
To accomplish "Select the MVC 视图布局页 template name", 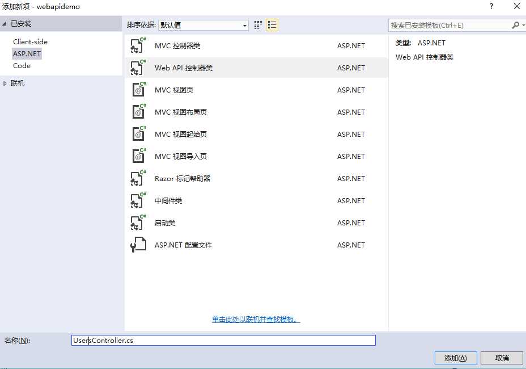I will click(180, 112).
